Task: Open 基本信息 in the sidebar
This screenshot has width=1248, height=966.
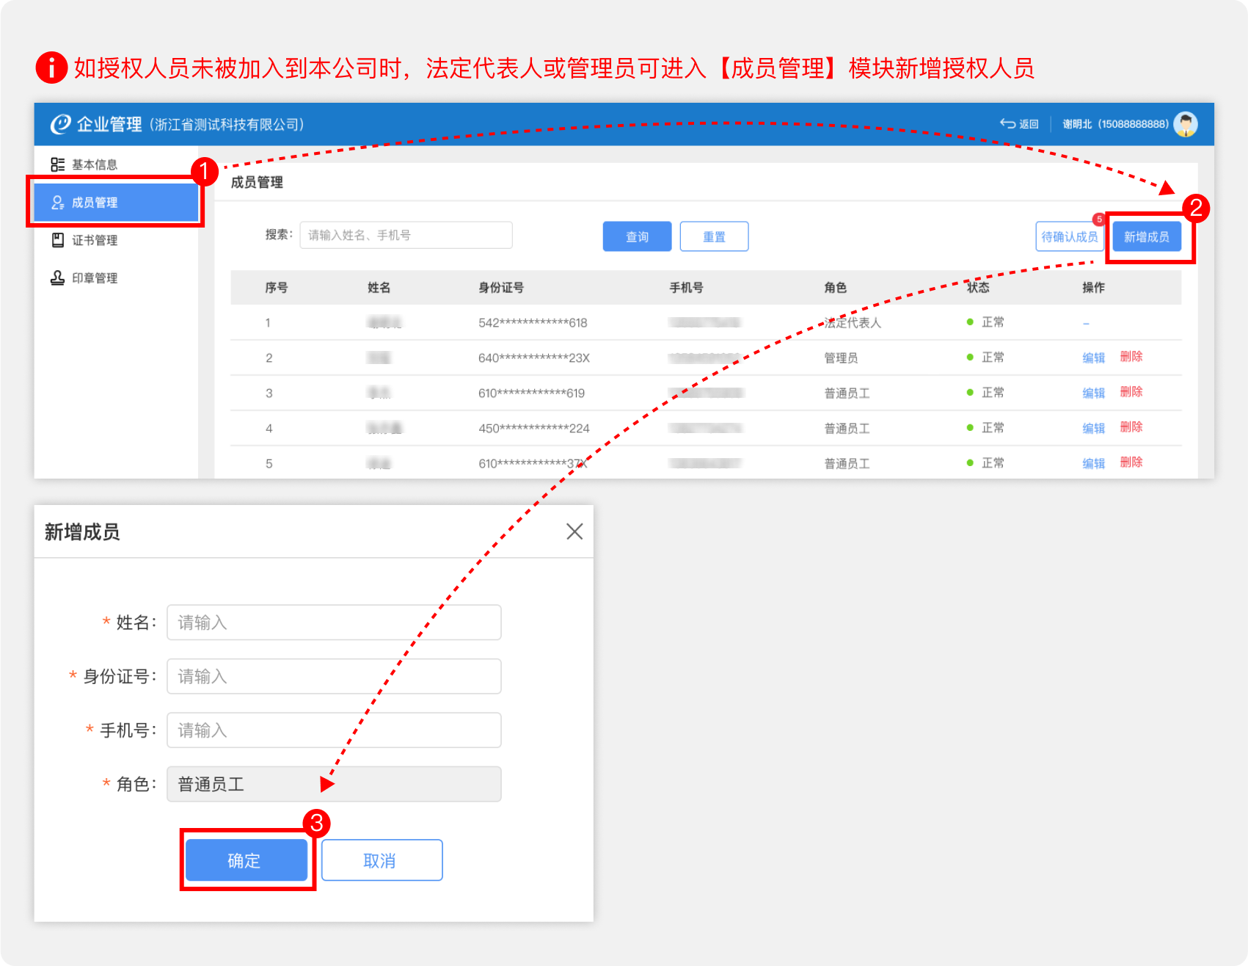Action: pyautogui.click(x=94, y=165)
